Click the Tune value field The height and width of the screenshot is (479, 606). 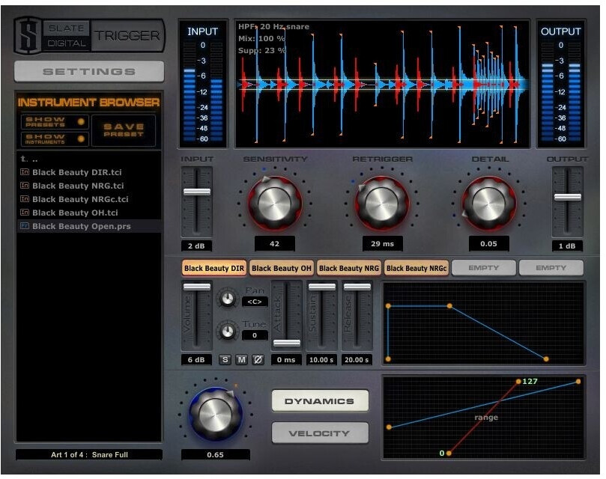click(255, 335)
